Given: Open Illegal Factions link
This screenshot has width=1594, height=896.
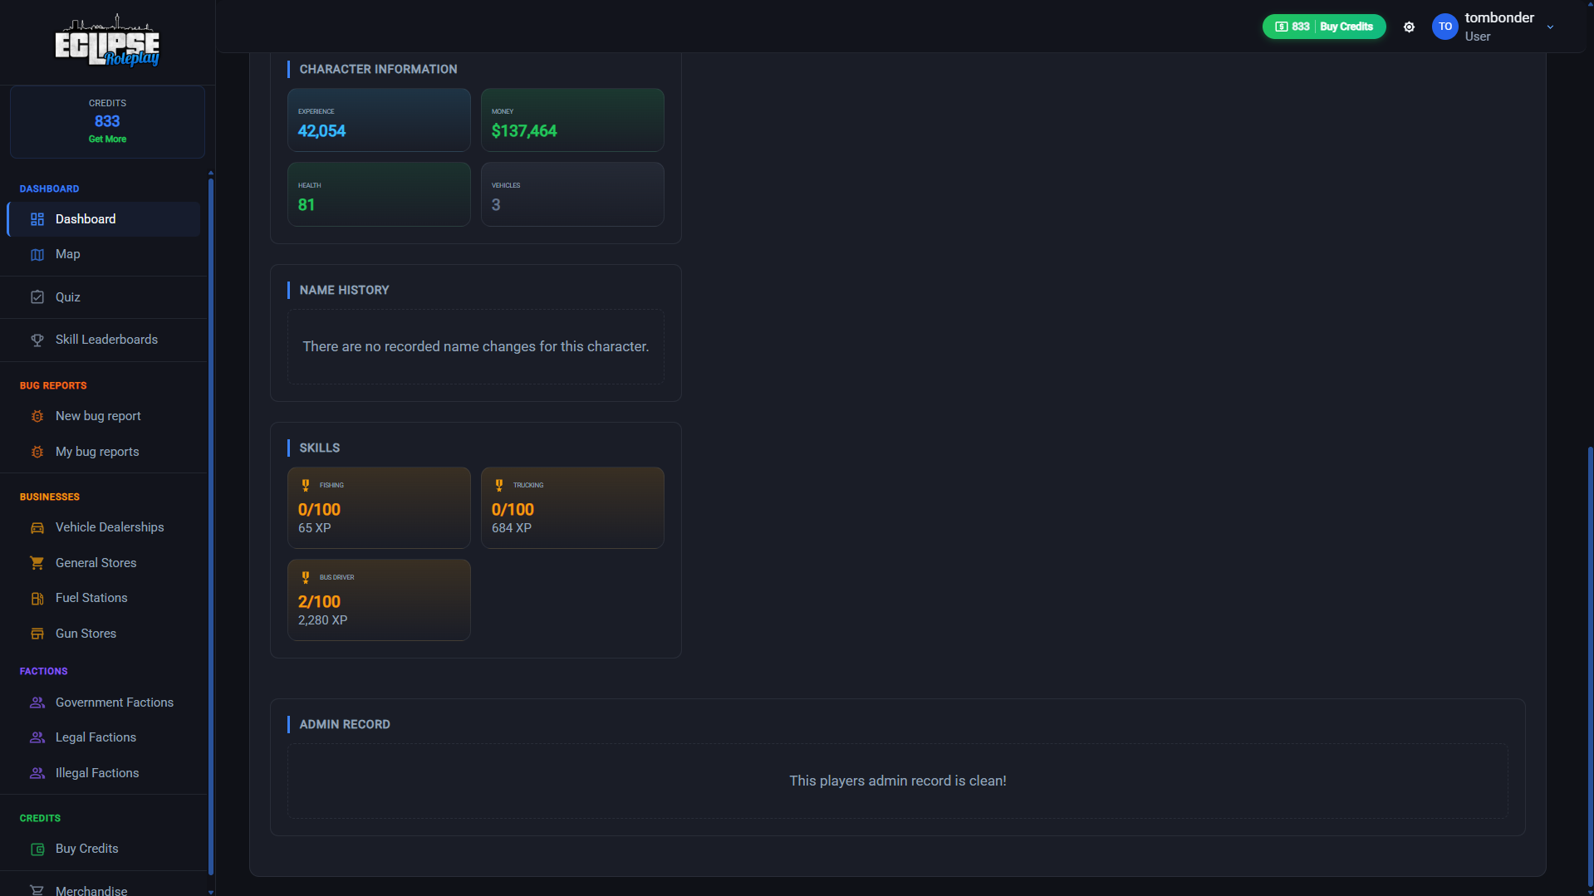Looking at the screenshot, I should point(104,773).
